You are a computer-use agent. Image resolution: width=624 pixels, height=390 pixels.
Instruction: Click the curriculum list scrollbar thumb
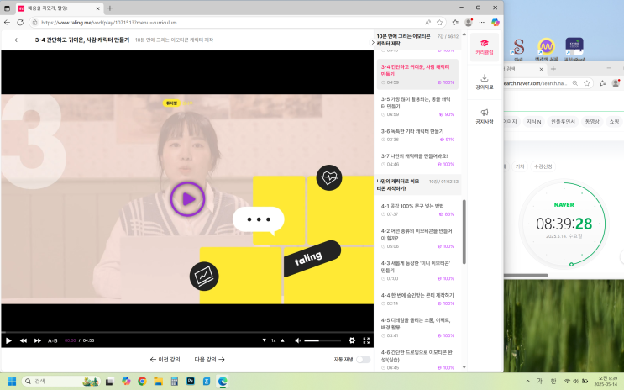pos(464,231)
